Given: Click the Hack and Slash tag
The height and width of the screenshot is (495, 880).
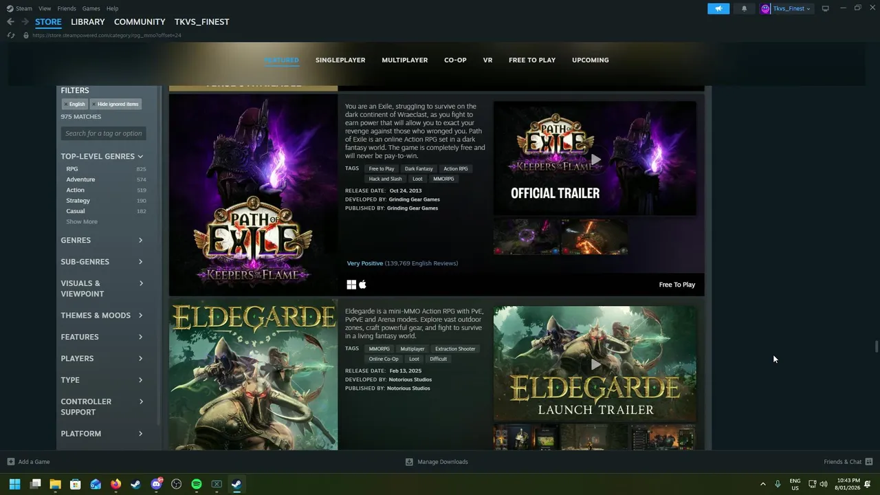Looking at the screenshot, I should pyautogui.click(x=385, y=179).
